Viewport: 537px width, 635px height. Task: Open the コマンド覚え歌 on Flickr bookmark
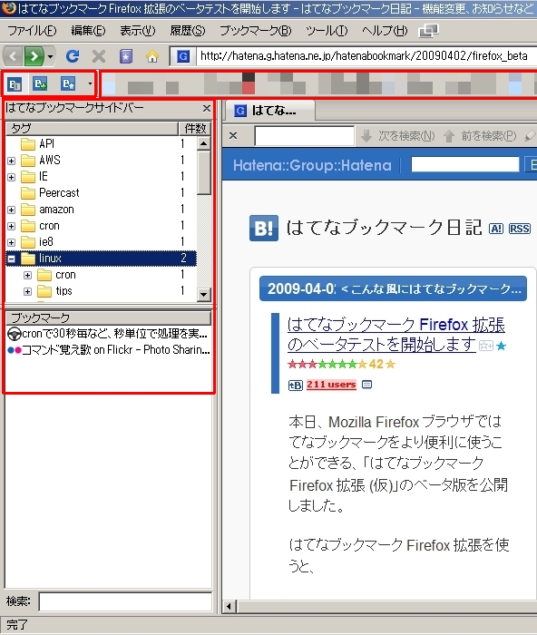tap(108, 350)
